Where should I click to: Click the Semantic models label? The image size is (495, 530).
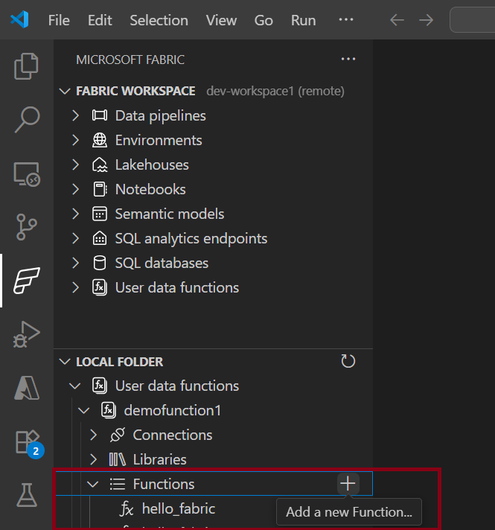coord(170,214)
